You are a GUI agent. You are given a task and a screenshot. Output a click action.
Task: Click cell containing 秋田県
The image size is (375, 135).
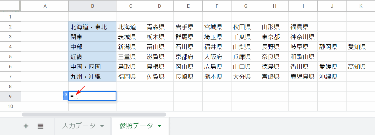click(x=245, y=27)
